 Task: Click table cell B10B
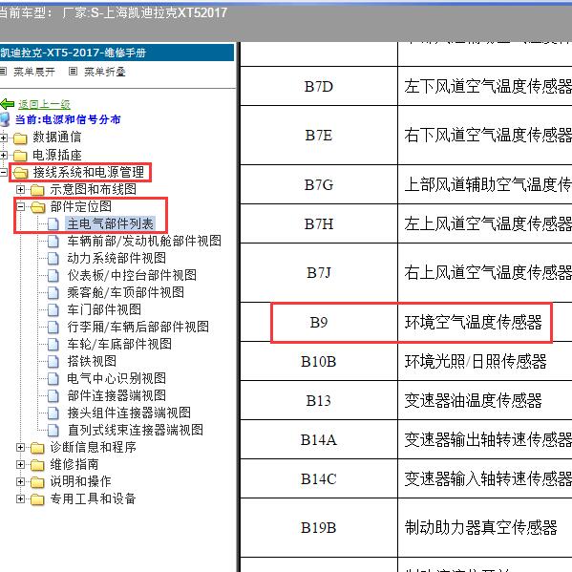319,362
